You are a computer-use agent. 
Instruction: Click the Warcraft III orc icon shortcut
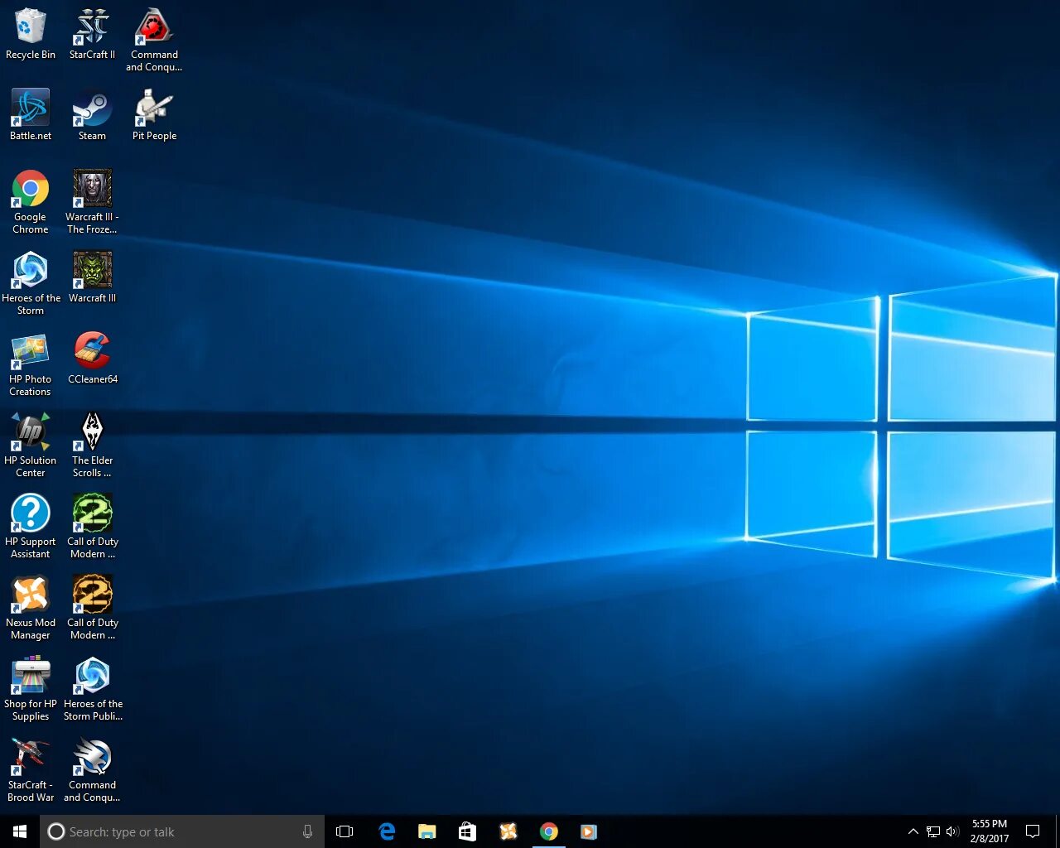click(92, 277)
